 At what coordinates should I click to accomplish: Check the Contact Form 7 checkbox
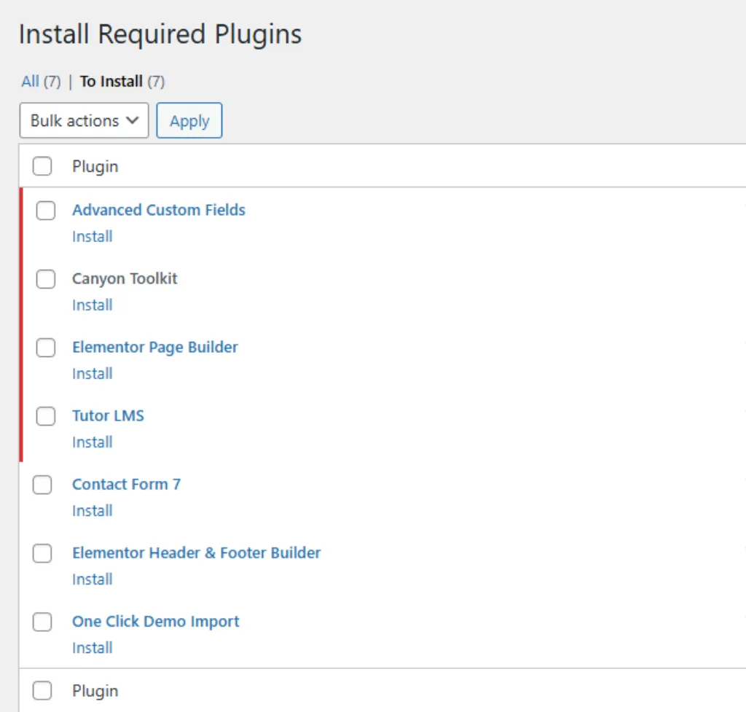click(x=42, y=485)
